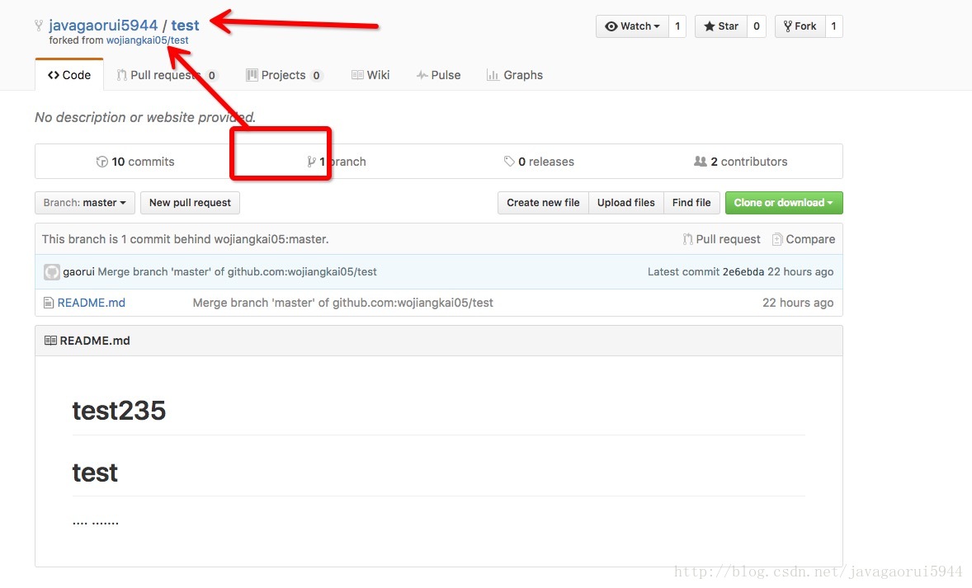Click the 'No description or website provided' text
Viewport: 972px width, 588px height.
[x=145, y=118]
